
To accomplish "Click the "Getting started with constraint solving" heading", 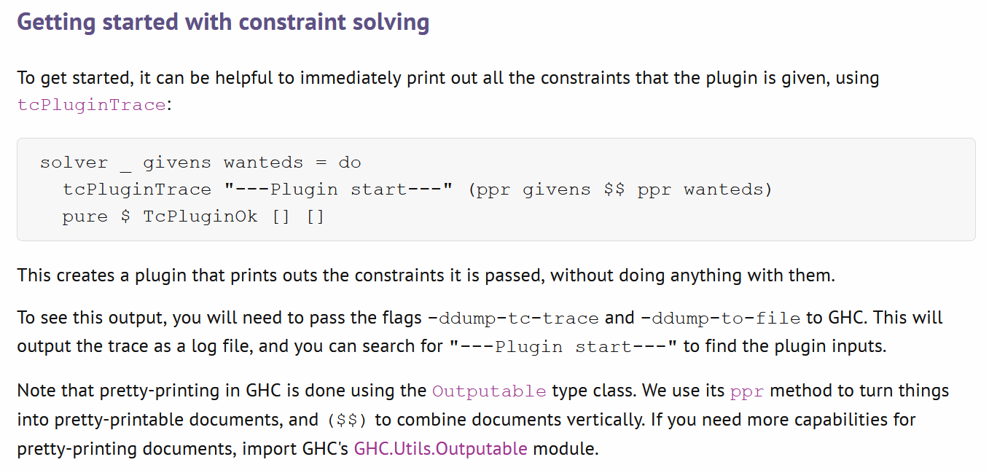I will pos(223,23).
